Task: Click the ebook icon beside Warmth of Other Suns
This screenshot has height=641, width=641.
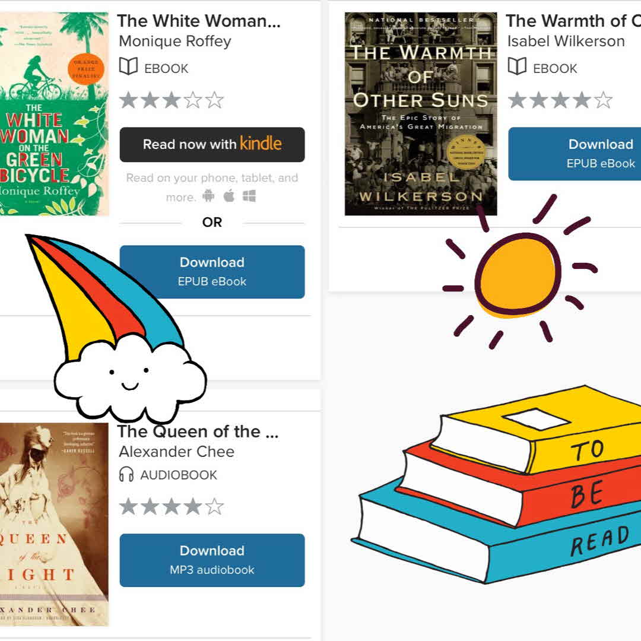Action: 517,66
